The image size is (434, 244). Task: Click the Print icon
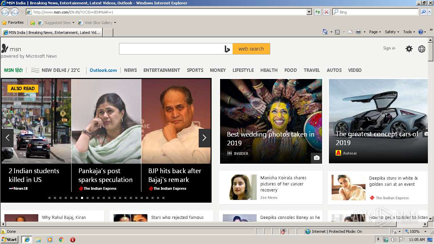(x=358, y=32)
